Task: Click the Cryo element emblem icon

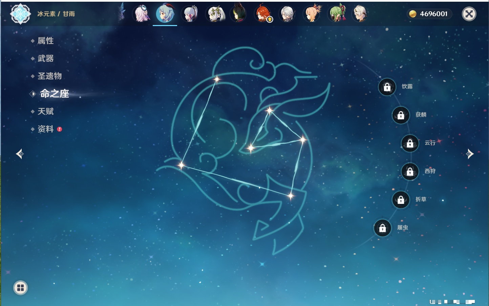Action: point(20,14)
